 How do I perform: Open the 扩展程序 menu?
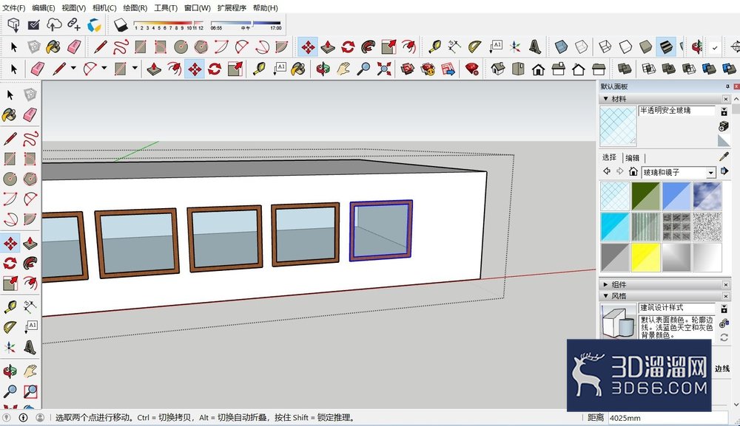click(x=232, y=8)
